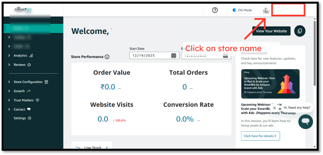Open the Start Date calendar picker icon
The image size is (323, 155).
173,56
